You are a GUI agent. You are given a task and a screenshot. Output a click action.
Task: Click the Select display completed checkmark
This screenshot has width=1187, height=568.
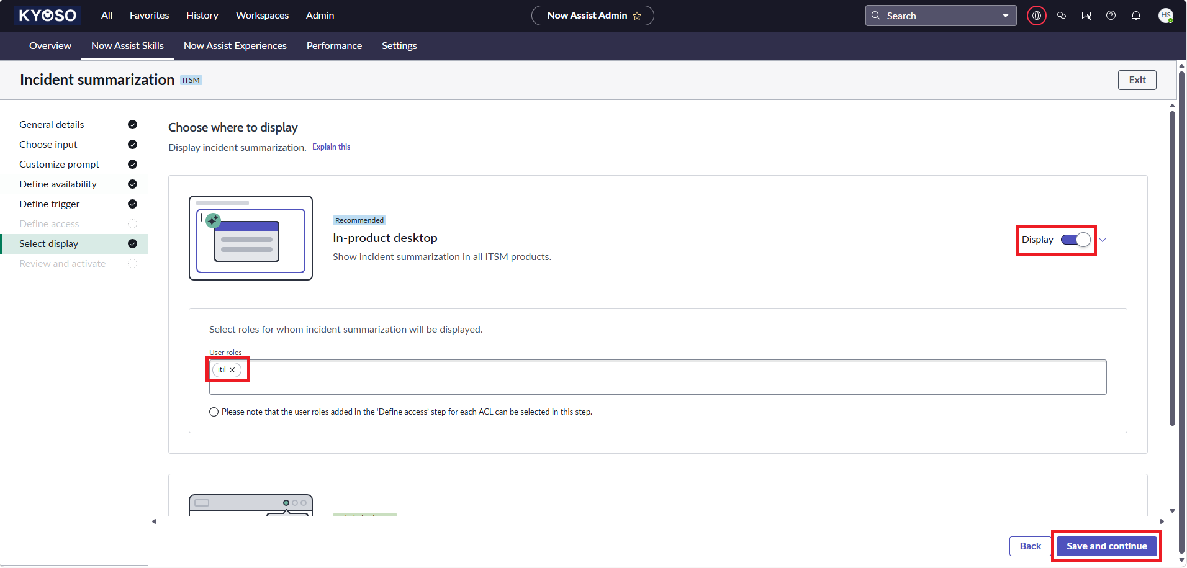132,244
